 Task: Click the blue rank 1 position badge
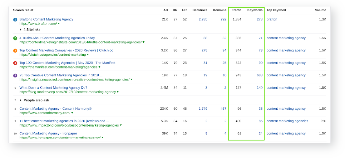pyautogui.click(x=15, y=20)
